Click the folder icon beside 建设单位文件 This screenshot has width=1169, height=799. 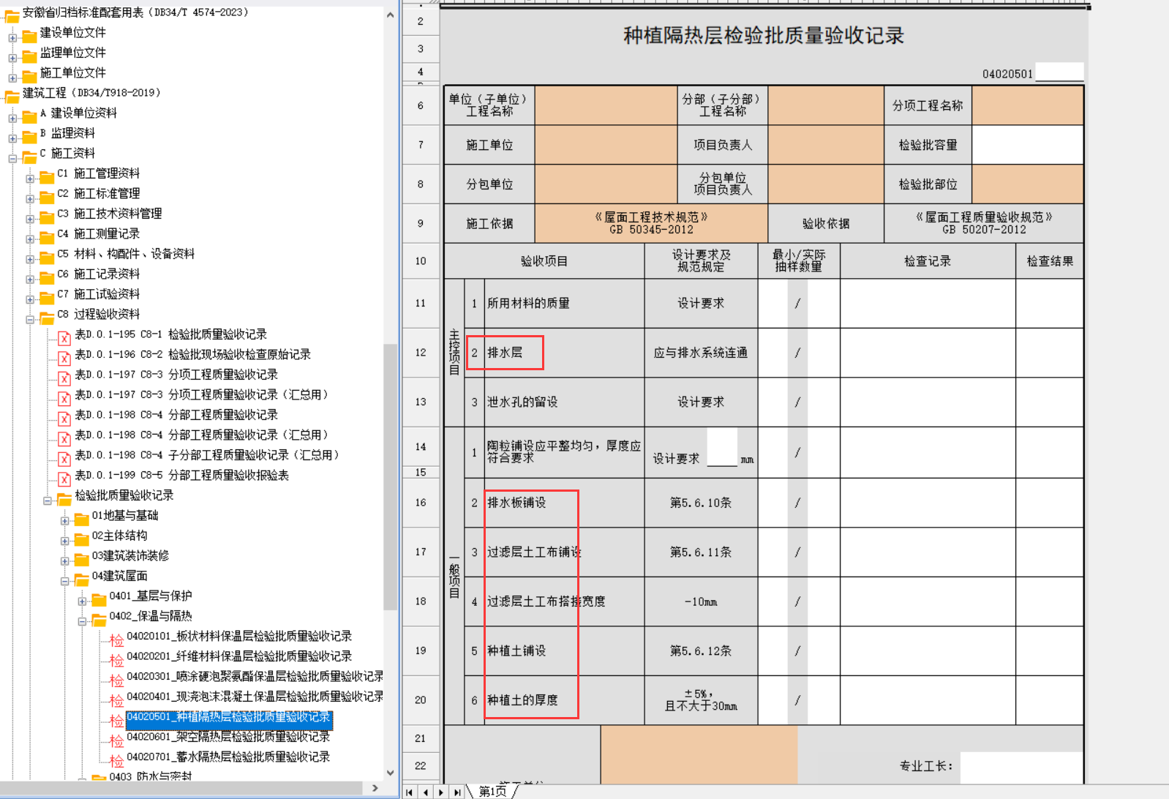29,35
